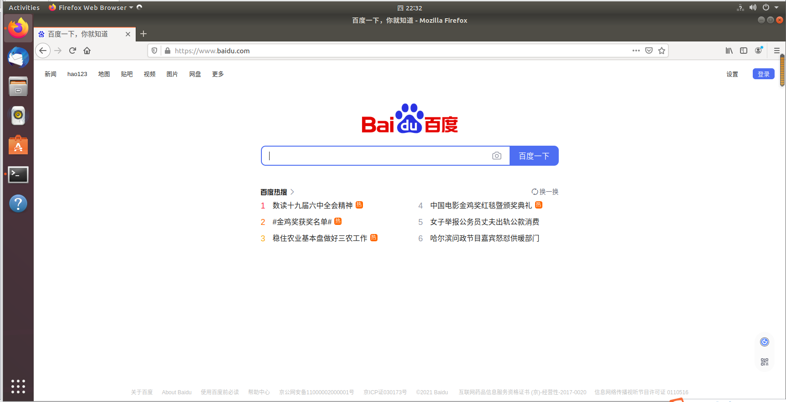Show all applications grid
Screen dimensions: 786x402
click(x=18, y=387)
